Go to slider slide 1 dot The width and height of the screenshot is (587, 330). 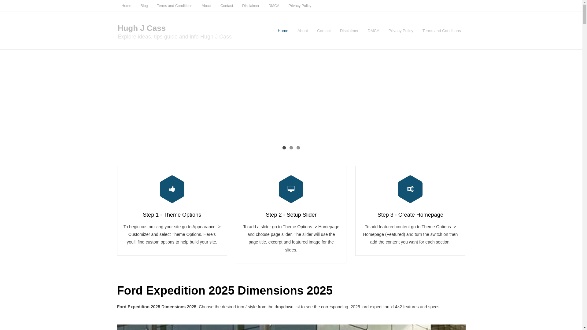click(284, 148)
